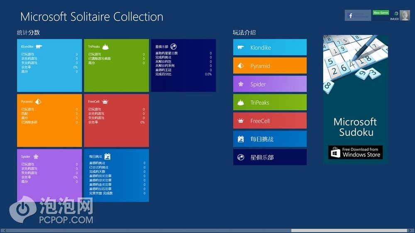Screen dimensions: 415x233
Task: Open Spider how-to-play guide
Action: click(270, 84)
